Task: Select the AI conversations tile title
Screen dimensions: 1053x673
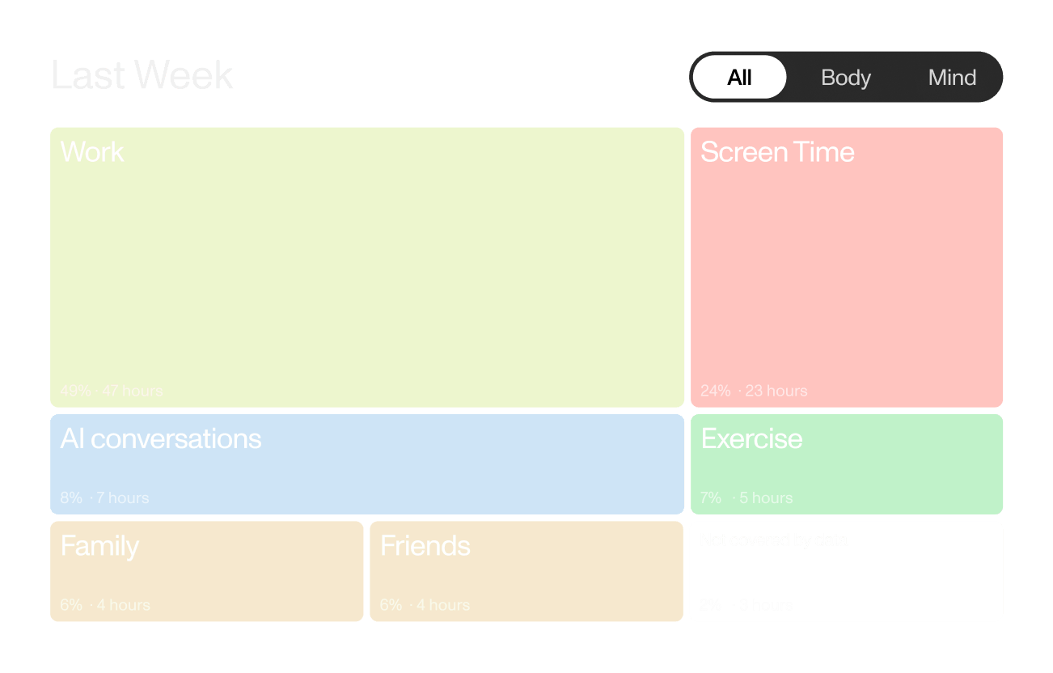Action: coord(161,438)
